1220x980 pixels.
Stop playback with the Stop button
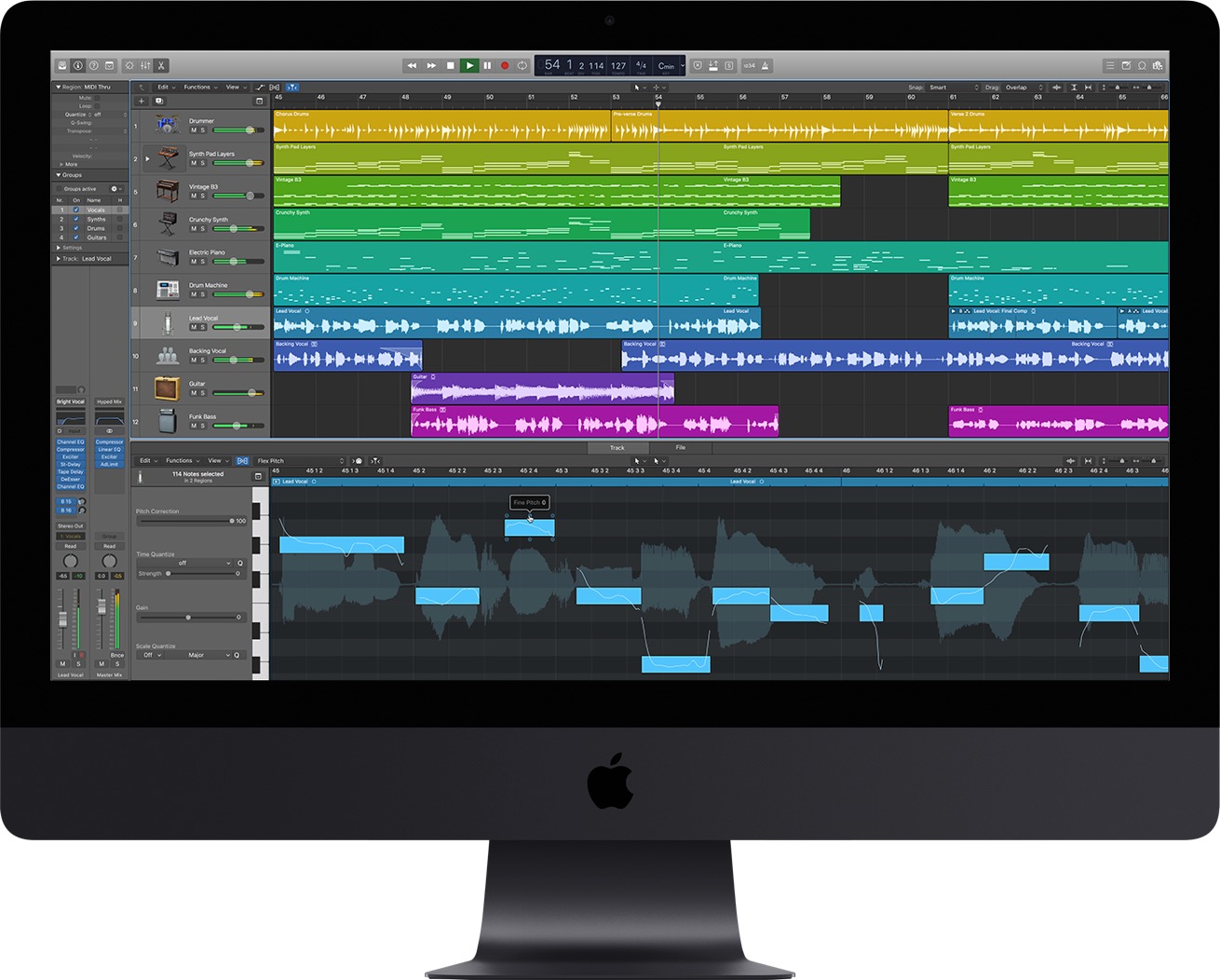451,66
